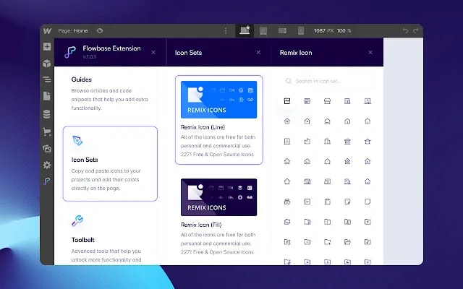The image size is (463, 289).
Task: Pick the bank columns building icon
Action: click(x=347, y=142)
